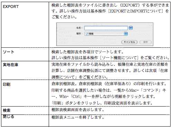The height and width of the screenshot is (128, 173).
Task: Click the 「在庫調整について」 reference text
Action: click(110, 74)
